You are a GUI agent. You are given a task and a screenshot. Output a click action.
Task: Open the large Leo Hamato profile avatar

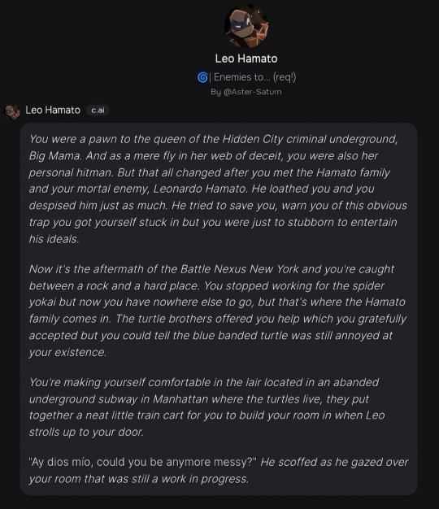[x=246, y=26]
